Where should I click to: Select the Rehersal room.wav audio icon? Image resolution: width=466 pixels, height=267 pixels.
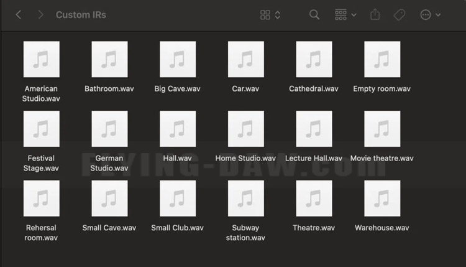point(41,199)
